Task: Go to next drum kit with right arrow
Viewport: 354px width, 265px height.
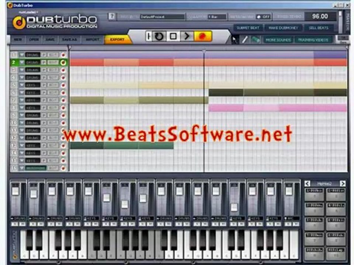Action: coord(343,183)
